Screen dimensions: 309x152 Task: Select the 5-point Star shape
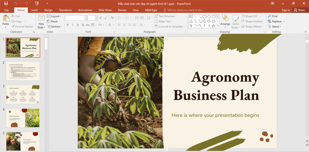pyautogui.click(x=214, y=26)
